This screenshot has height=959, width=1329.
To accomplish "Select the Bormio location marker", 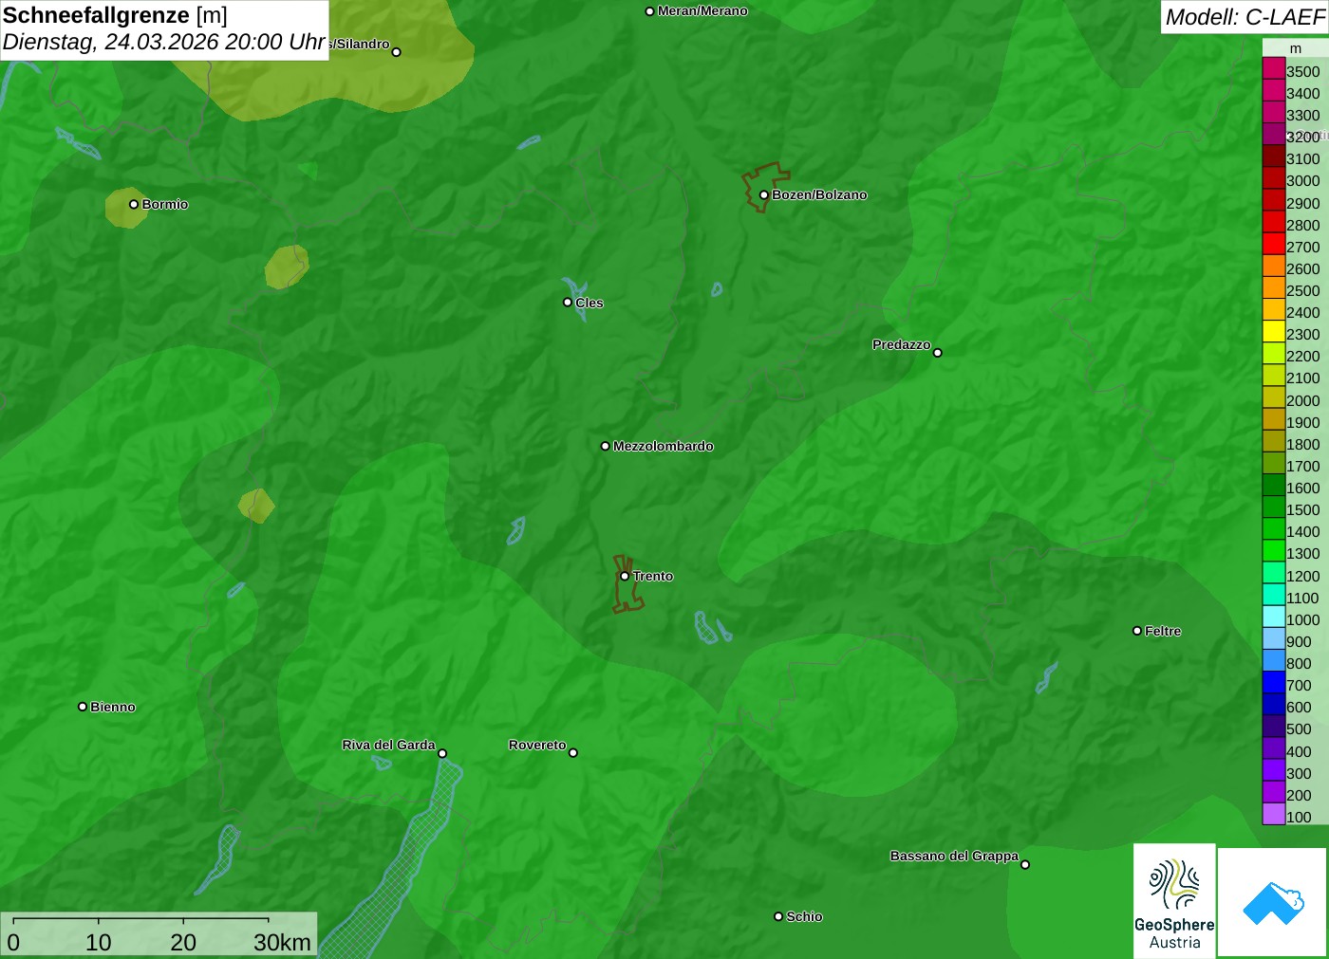I will (134, 204).
